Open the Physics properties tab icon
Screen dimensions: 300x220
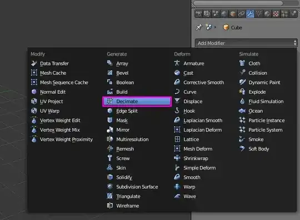[x=293, y=14]
